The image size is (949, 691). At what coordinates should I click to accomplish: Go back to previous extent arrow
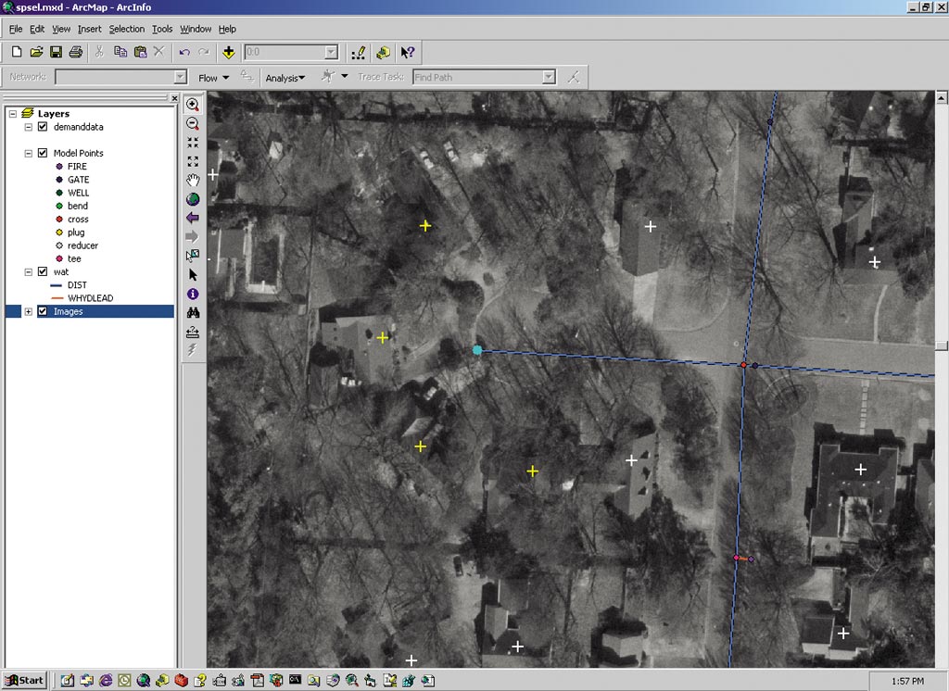pyautogui.click(x=193, y=218)
